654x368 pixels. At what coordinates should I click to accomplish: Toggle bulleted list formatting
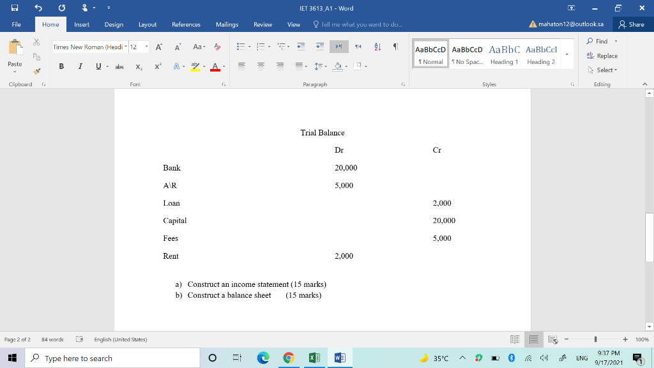[242, 46]
